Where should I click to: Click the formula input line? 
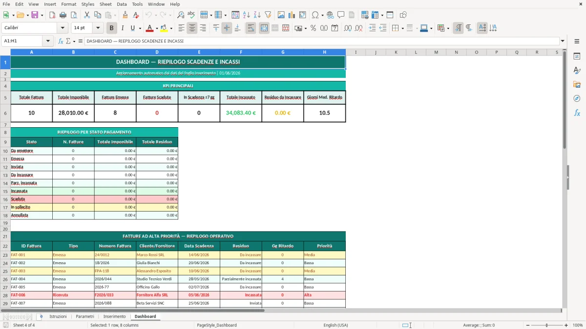(322, 41)
